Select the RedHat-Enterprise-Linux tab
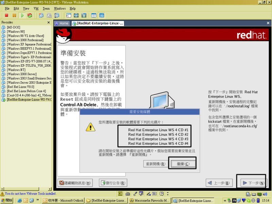 coord(98,23)
